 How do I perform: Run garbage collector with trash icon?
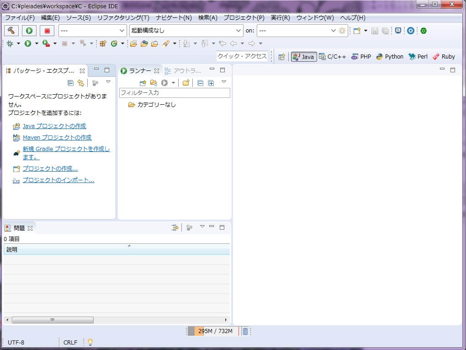pos(245,331)
